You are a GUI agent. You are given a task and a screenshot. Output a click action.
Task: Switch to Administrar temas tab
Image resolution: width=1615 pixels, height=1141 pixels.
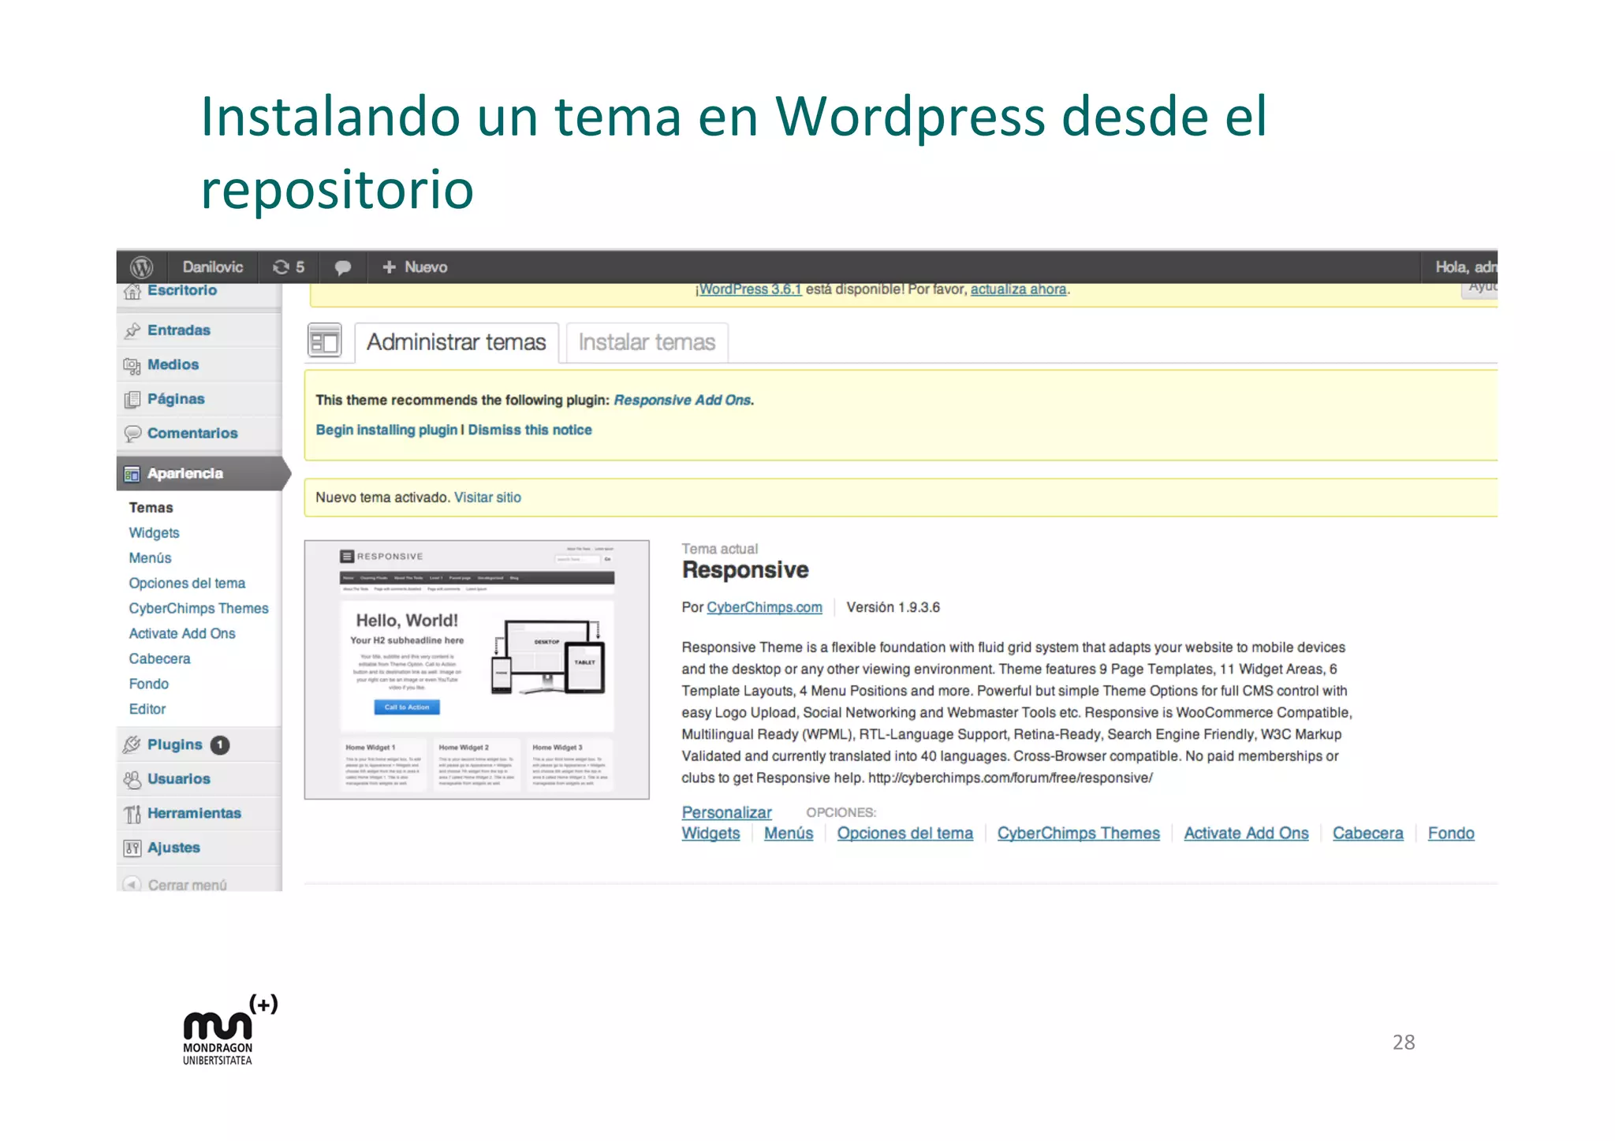click(x=457, y=342)
